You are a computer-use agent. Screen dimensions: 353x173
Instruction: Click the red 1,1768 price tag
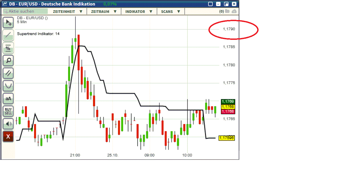coord(228,112)
